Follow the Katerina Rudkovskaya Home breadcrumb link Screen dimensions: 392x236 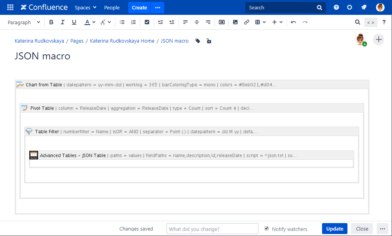[x=122, y=41]
